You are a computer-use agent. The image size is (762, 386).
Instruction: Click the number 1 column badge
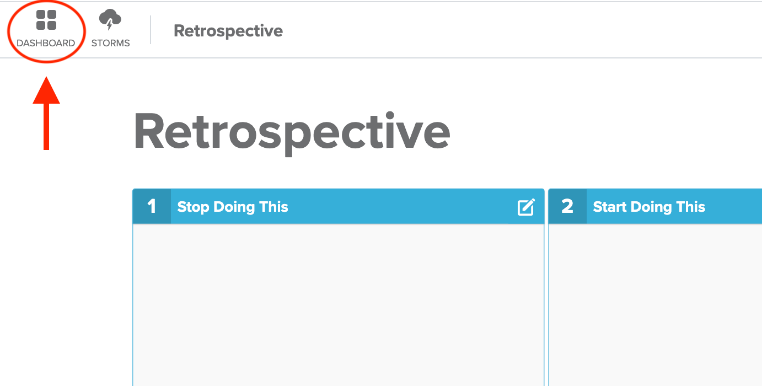click(x=152, y=207)
